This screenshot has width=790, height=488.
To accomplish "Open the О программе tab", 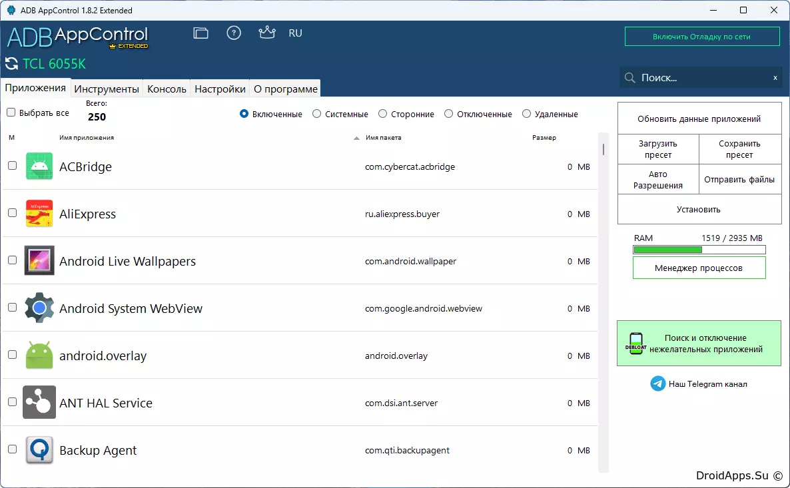I will point(286,89).
